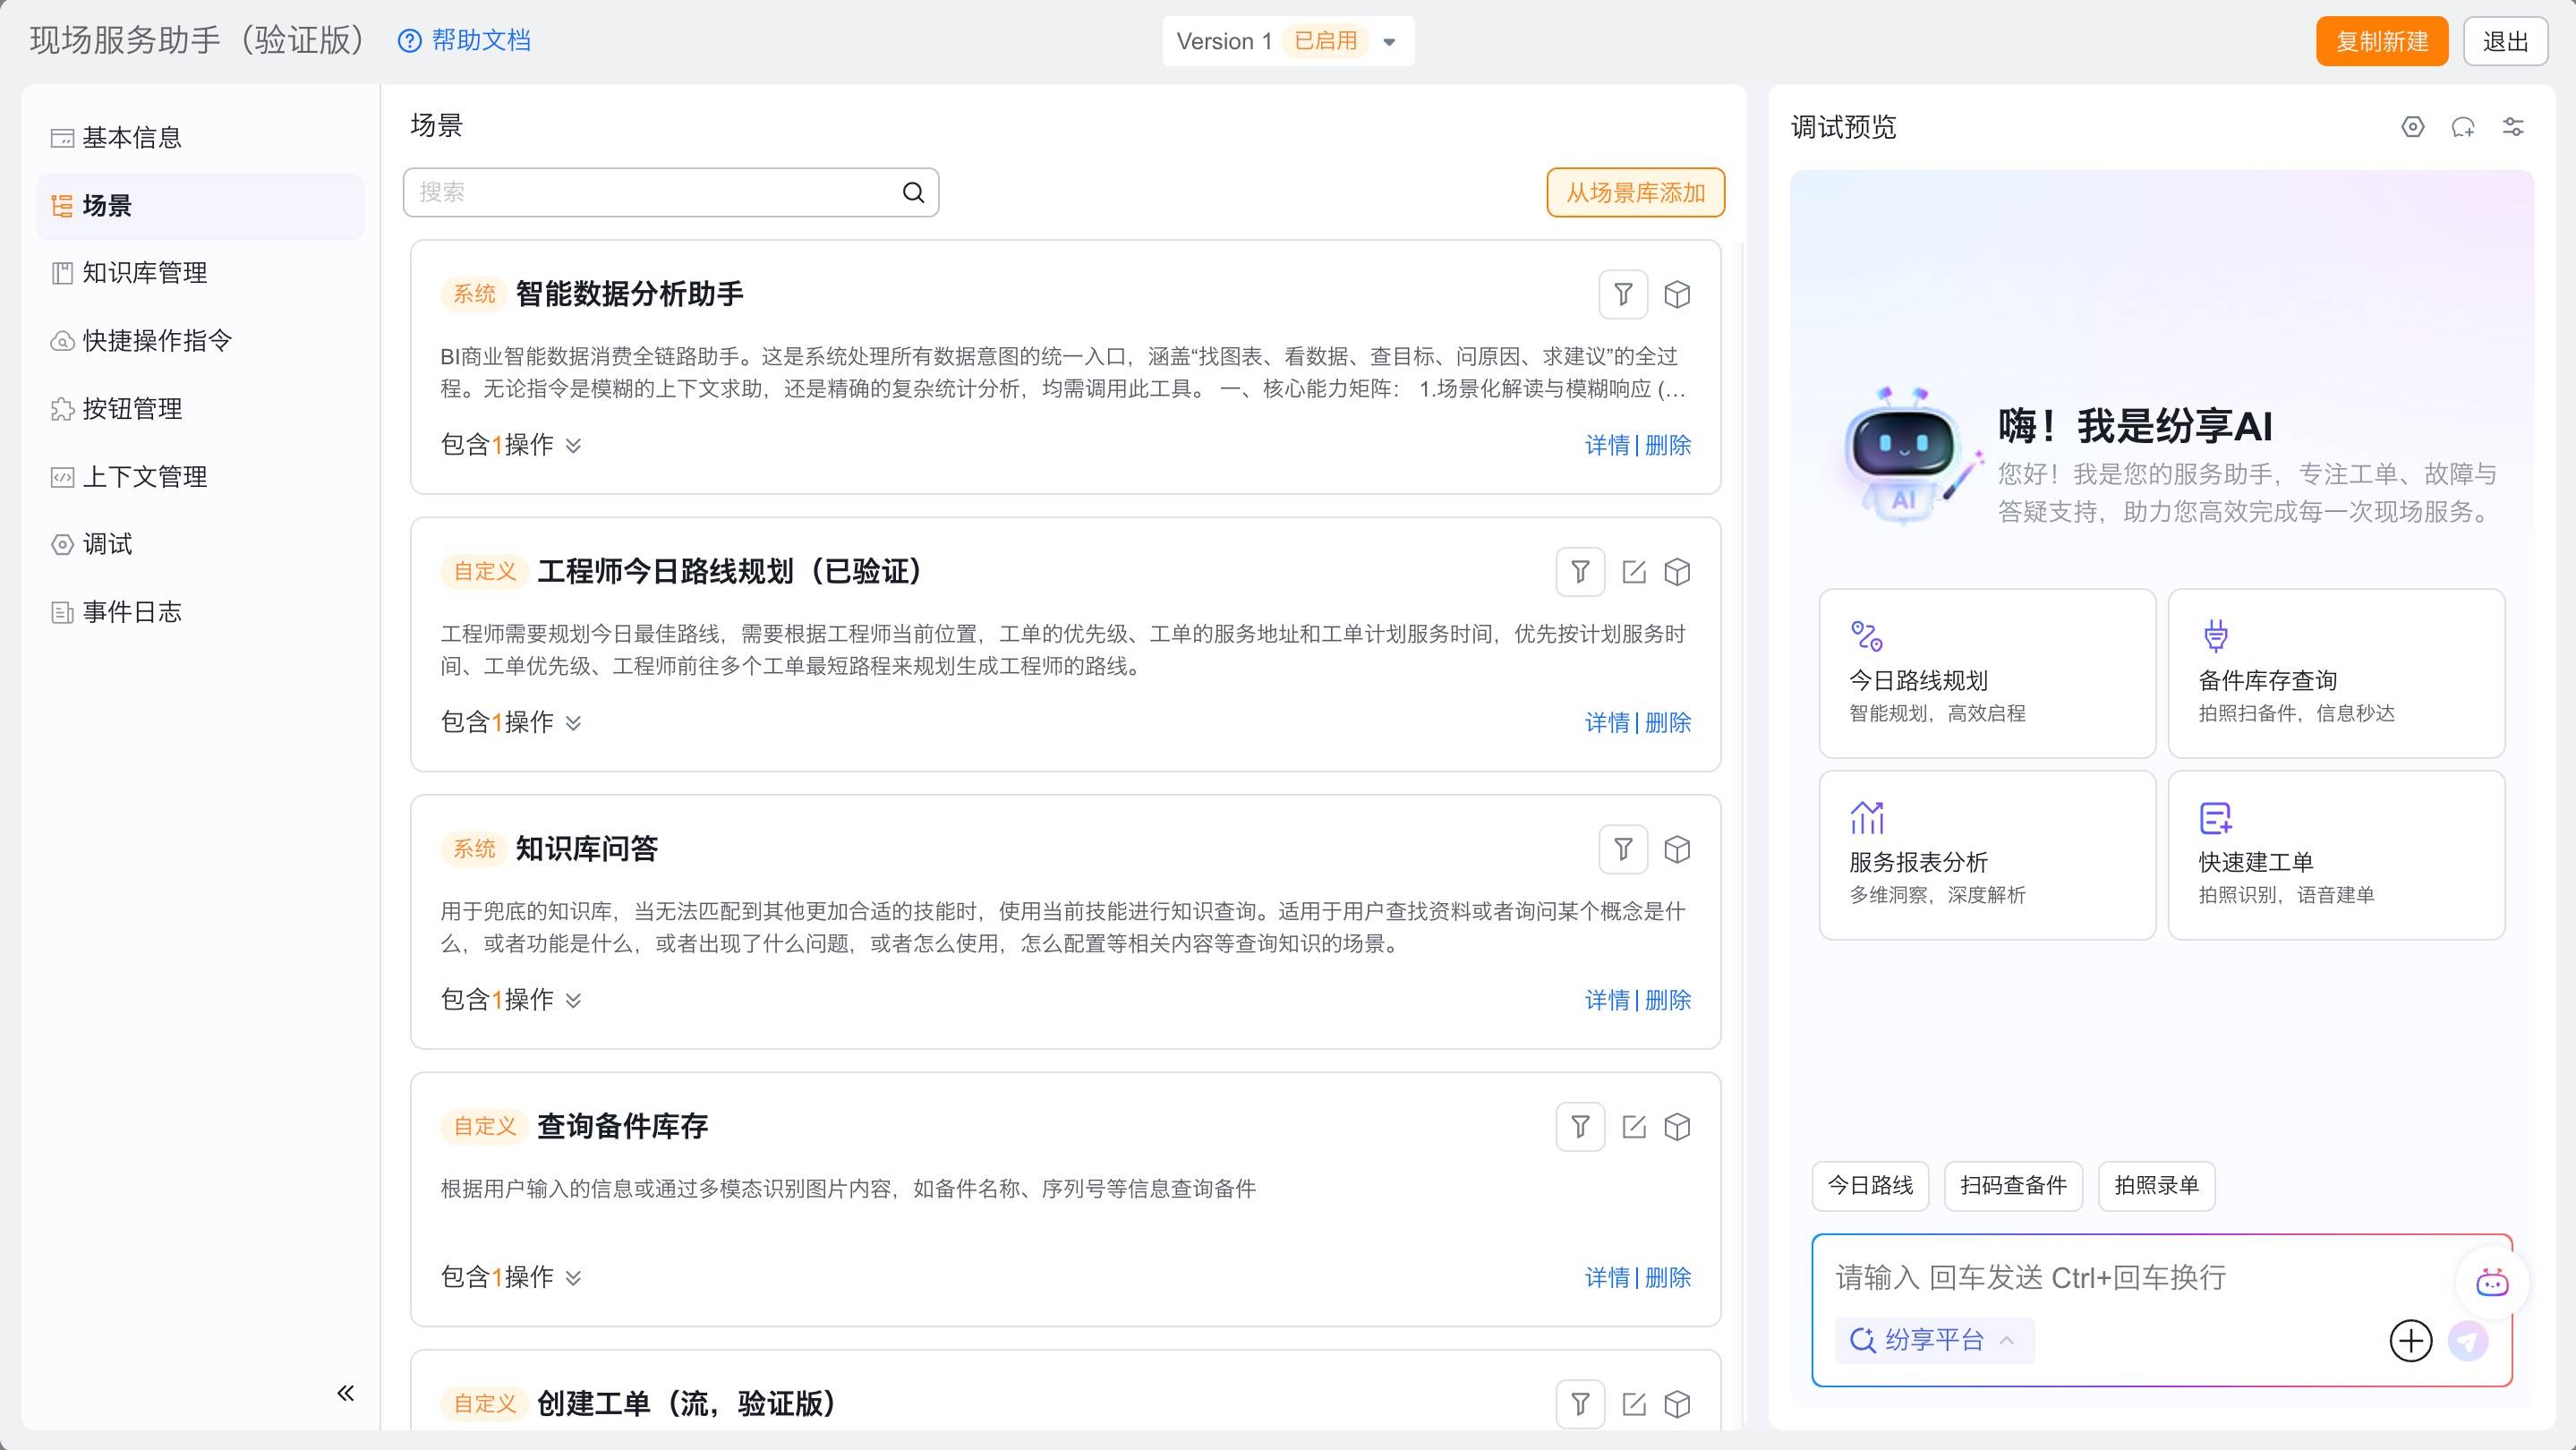Switch to 知识库管理 in sidebar

(x=145, y=273)
